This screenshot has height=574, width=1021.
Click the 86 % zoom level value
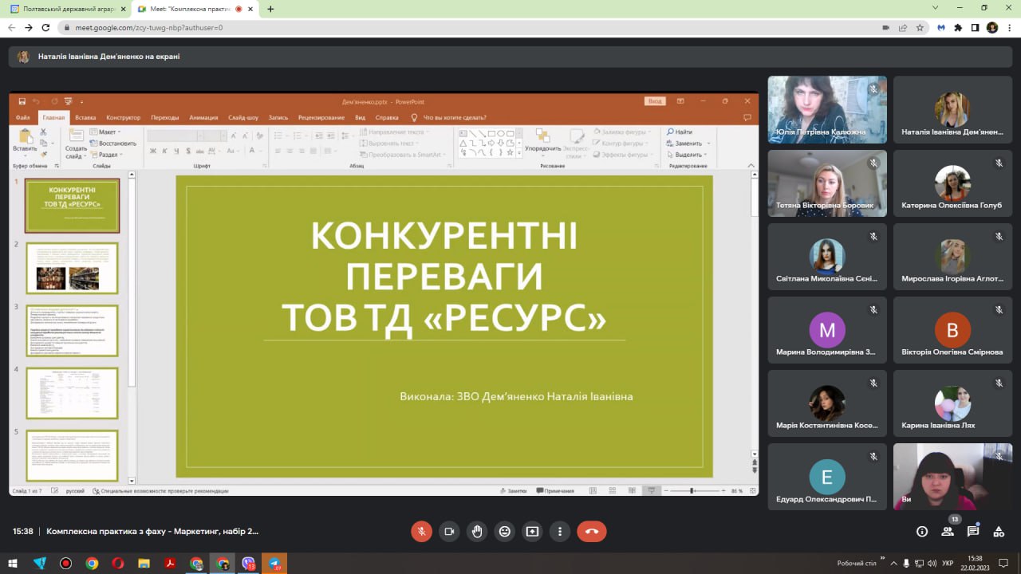(x=736, y=490)
